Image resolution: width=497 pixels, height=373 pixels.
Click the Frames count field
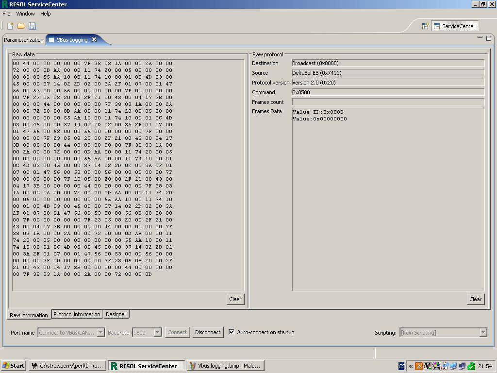pos(388,102)
